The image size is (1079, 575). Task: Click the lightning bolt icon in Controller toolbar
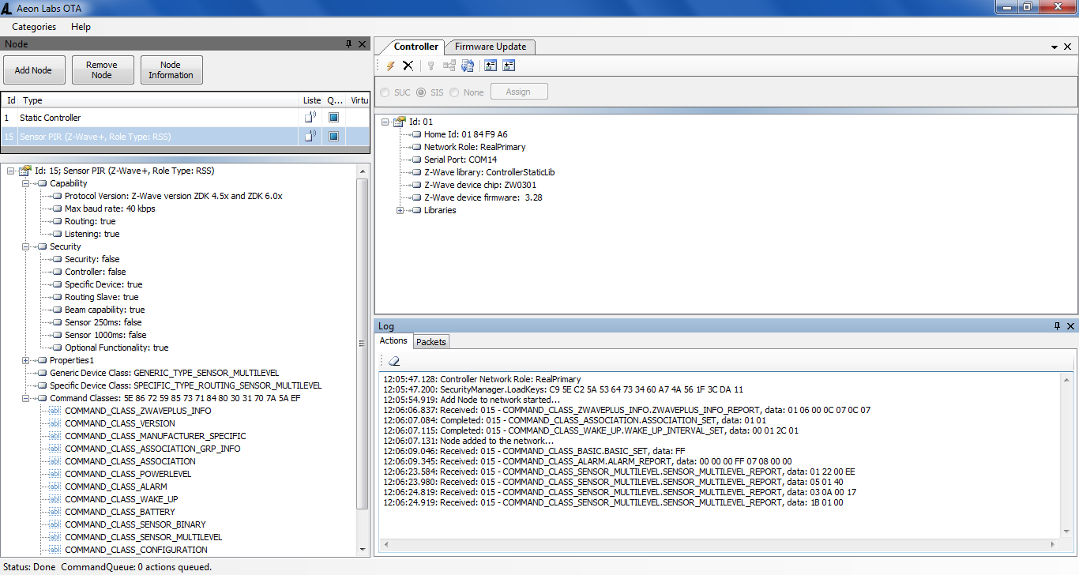point(390,66)
